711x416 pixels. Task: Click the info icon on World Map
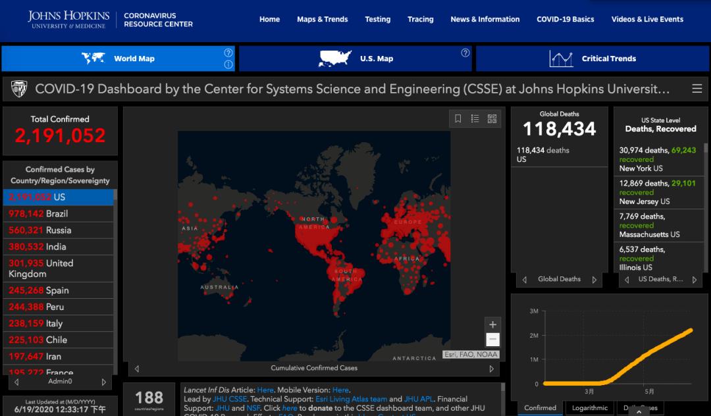(x=228, y=65)
